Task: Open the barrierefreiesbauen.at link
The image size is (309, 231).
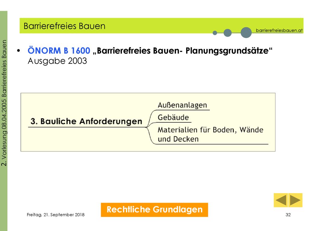Action: pyautogui.click(x=279, y=30)
